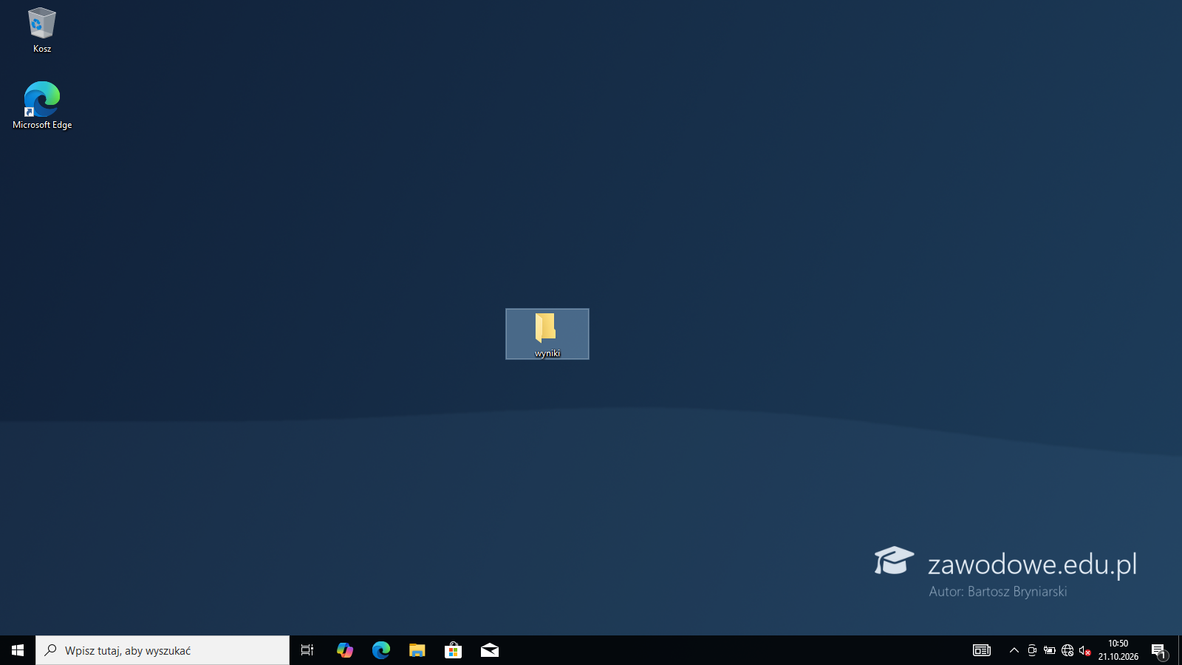Image resolution: width=1182 pixels, height=665 pixels.
Task: Open the news and interests widget
Action: pos(981,650)
